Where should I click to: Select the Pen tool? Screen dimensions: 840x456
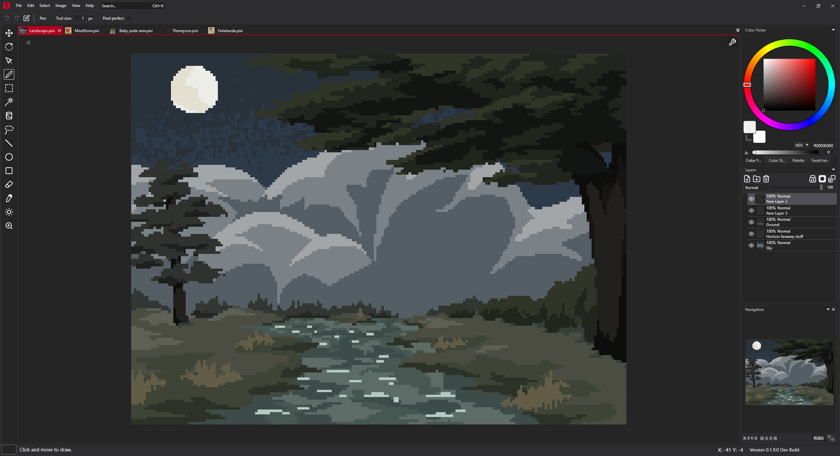click(9, 74)
